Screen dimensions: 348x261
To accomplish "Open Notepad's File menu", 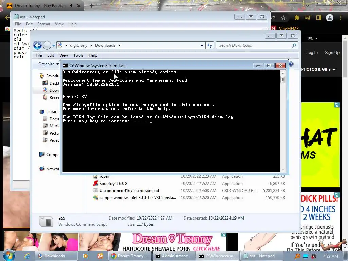I will tap(18, 24).
